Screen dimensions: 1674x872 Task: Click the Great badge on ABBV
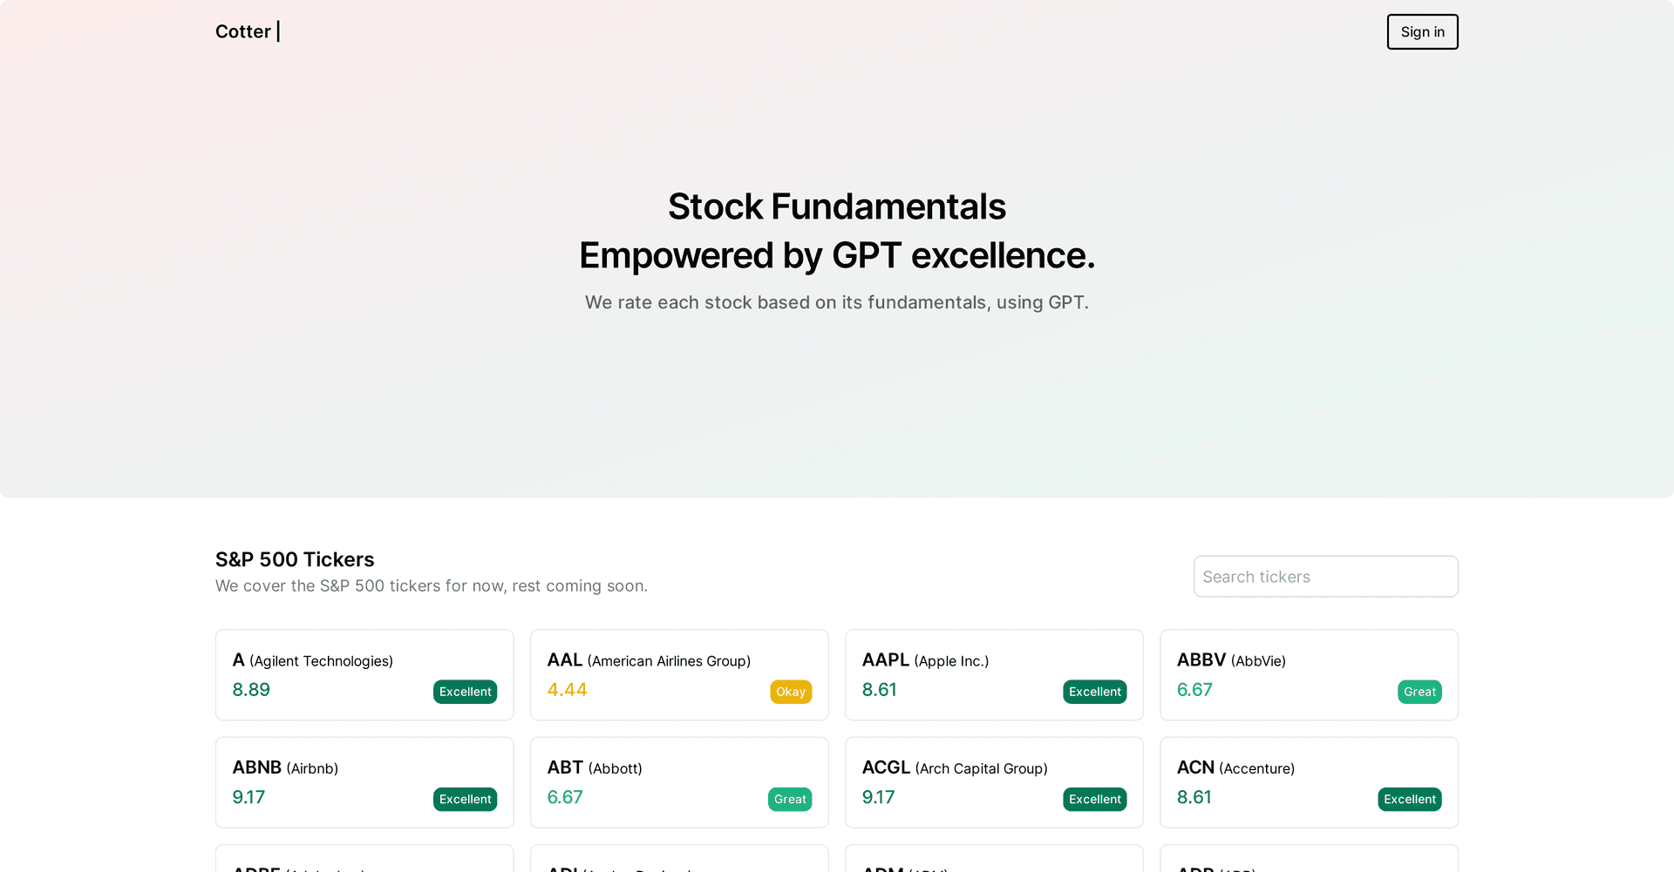click(x=1419, y=692)
